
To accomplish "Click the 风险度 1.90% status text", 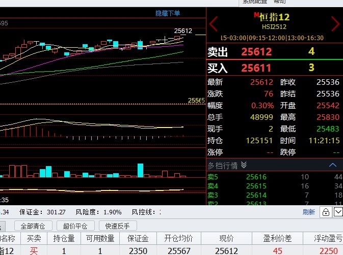I will click(98, 212).
